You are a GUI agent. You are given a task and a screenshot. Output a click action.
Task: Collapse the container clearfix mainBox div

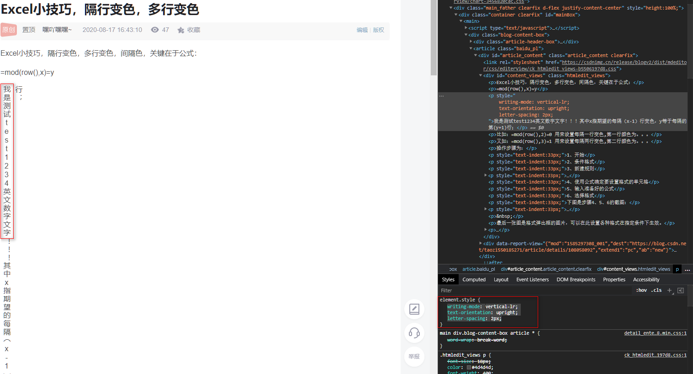tap(456, 15)
